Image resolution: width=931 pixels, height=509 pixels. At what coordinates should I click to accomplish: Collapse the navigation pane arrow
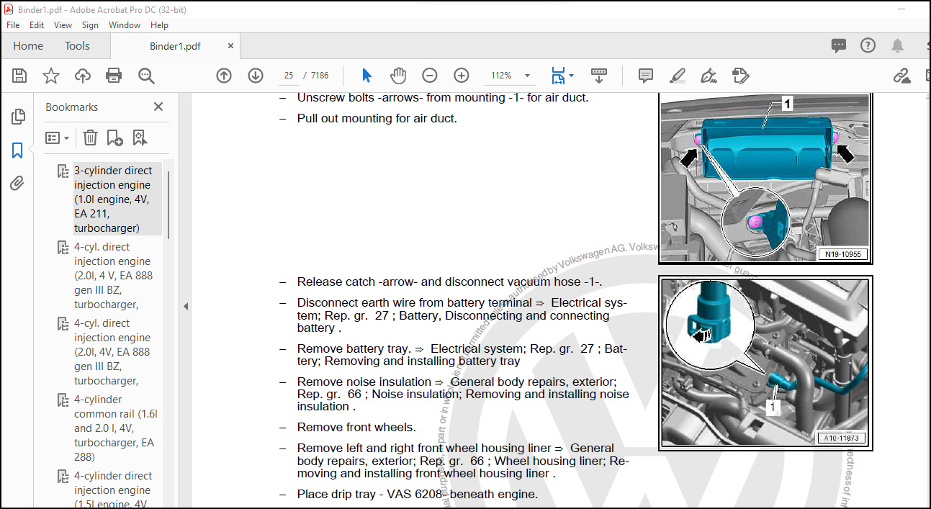[x=185, y=306]
